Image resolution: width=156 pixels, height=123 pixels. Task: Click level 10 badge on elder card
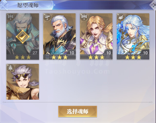pos(72,53)
